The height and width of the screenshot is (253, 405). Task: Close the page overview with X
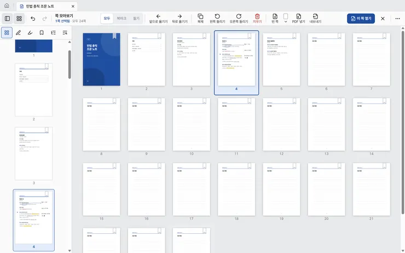pos(383,19)
